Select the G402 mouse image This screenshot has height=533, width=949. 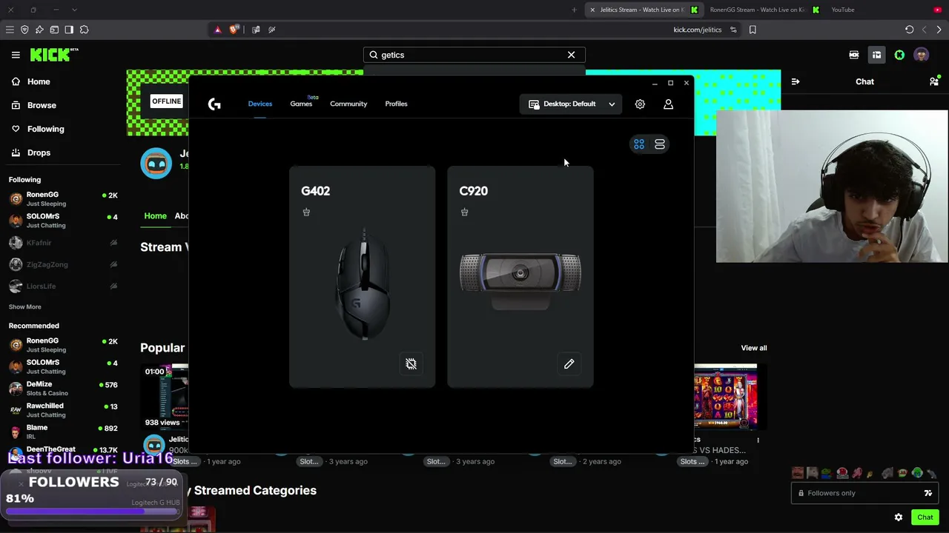click(363, 284)
